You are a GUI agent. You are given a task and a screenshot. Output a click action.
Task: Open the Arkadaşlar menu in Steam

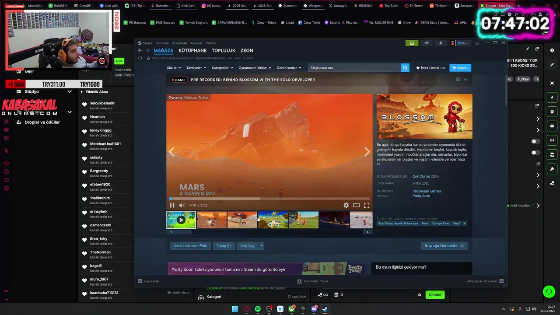(180, 43)
